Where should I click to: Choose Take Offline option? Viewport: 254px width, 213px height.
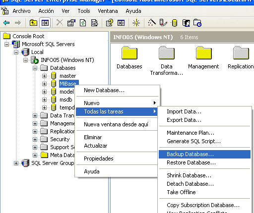tap(204, 192)
